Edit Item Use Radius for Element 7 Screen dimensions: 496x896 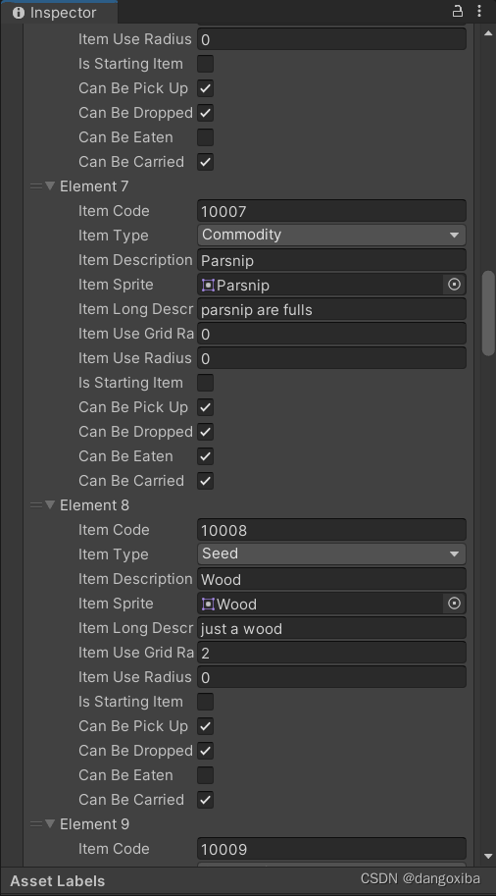coord(331,358)
